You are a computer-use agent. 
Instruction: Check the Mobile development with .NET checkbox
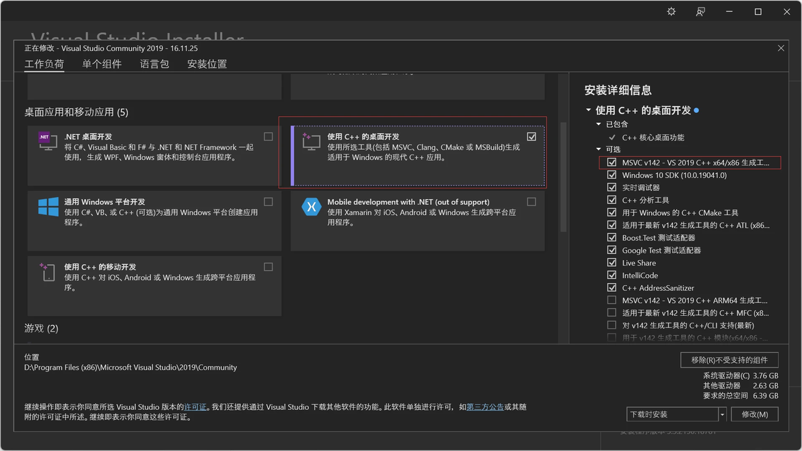532,202
